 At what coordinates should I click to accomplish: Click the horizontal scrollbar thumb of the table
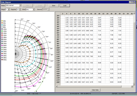89,86
